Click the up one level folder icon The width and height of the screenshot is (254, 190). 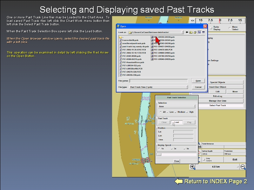point(191,32)
